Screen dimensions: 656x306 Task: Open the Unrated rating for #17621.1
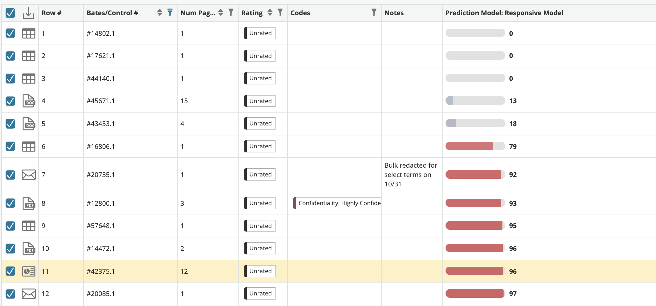click(x=260, y=56)
